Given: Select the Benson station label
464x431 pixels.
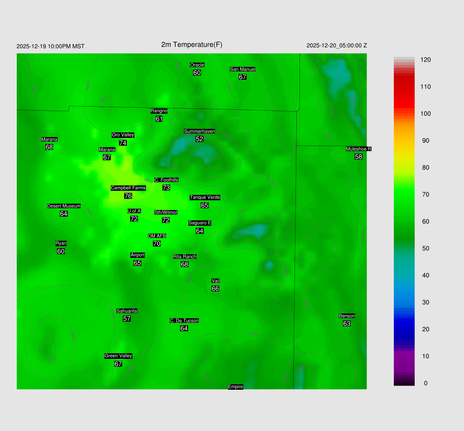Looking at the screenshot, I should [347, 316].
